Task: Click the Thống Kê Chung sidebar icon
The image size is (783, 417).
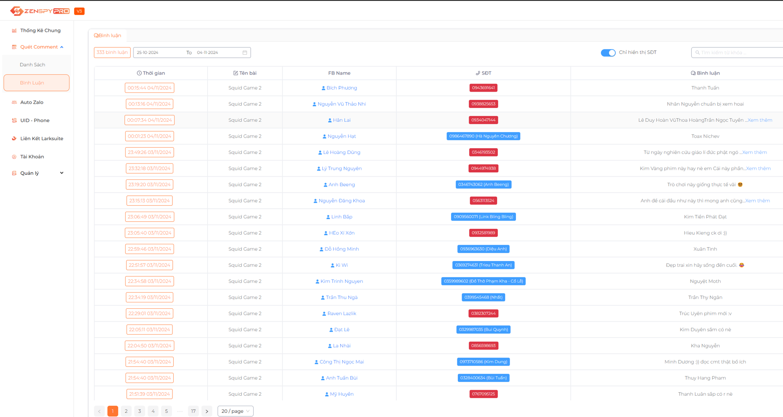Action: [14, 31]
